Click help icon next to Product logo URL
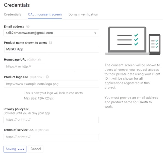This screenshot has height=154, width=164. point(48,77)
